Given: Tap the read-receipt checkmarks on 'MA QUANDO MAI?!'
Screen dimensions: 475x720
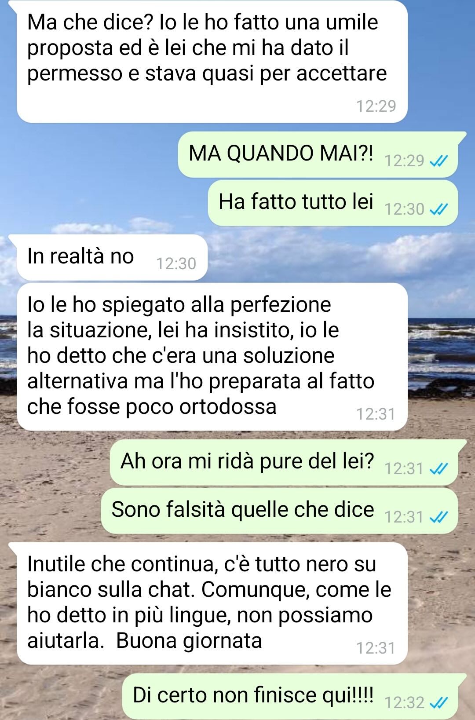Looking at the screenshot, I should pyautogui.click(x=438, y=161).
